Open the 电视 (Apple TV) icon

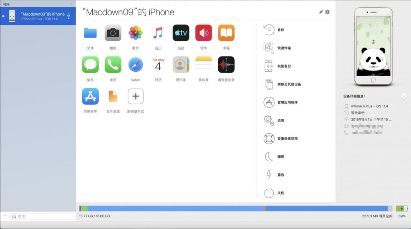(x=181, y=33)
